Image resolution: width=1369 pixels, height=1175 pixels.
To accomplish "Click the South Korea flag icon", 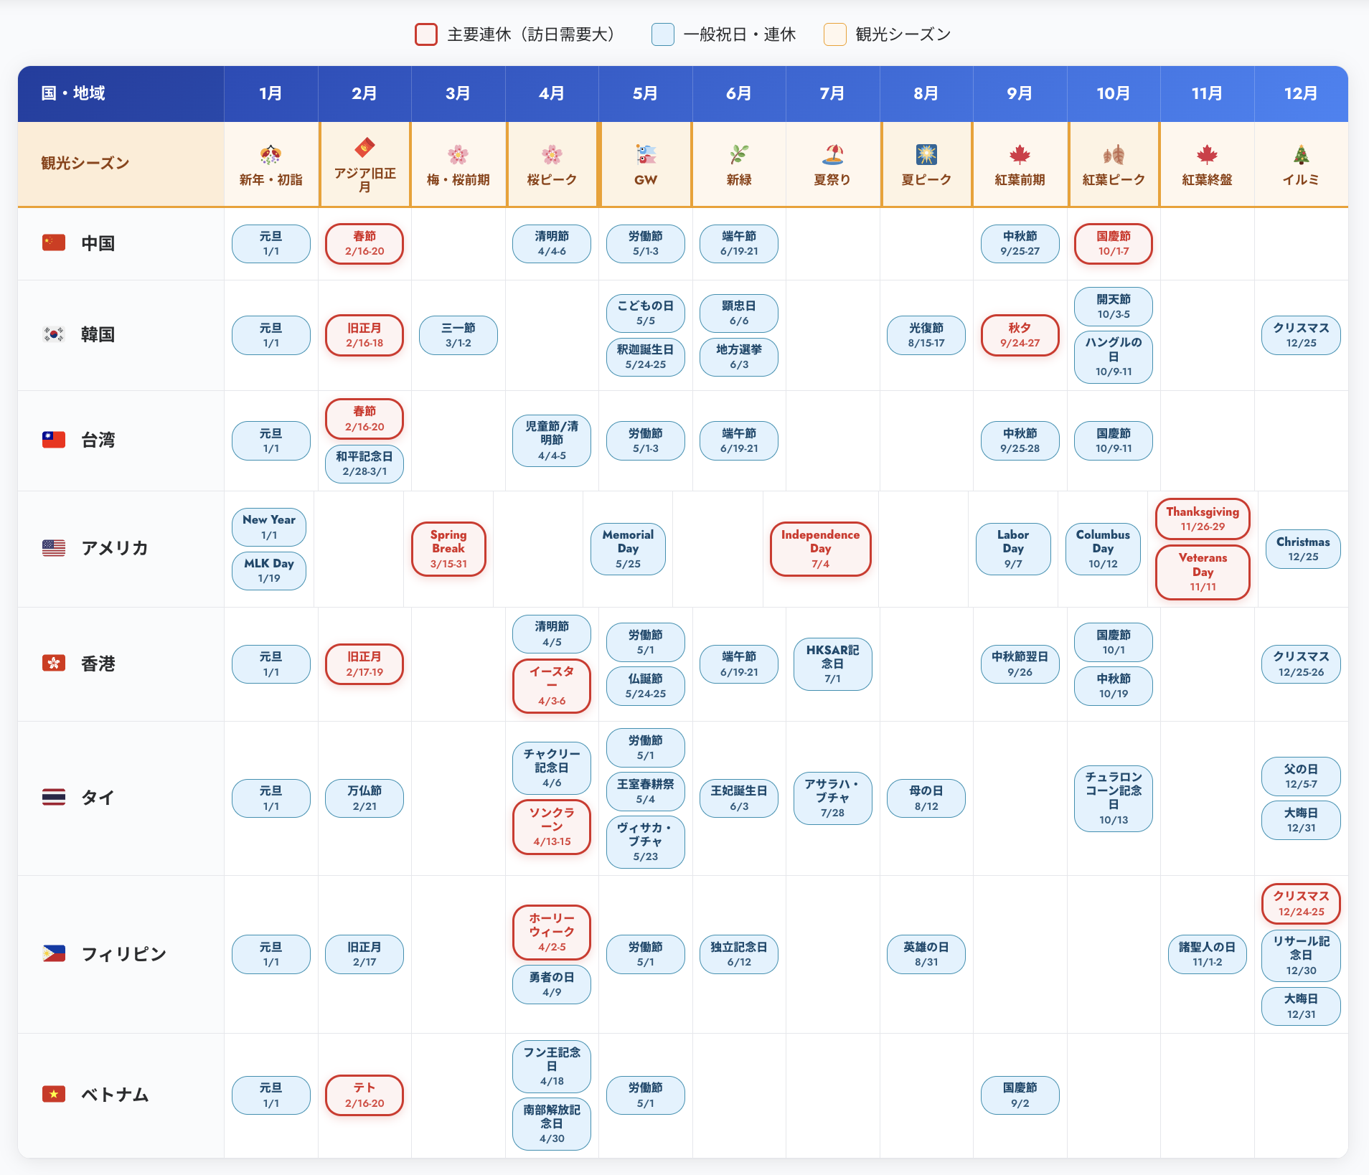I will [54, 334].
